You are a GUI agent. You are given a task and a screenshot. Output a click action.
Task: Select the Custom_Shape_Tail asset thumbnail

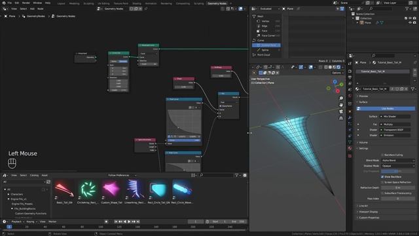tap(111, 189)
